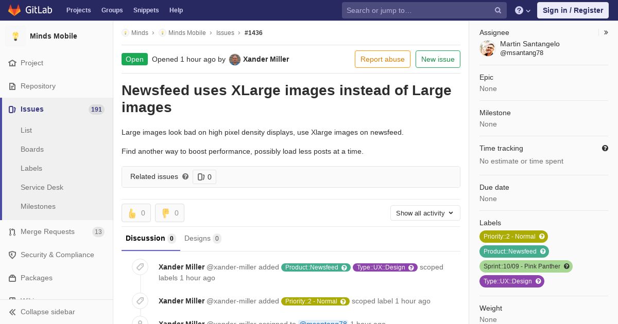The image size is (618, 324).
Task: Open the Projects menu
Action: pos(78,10)
